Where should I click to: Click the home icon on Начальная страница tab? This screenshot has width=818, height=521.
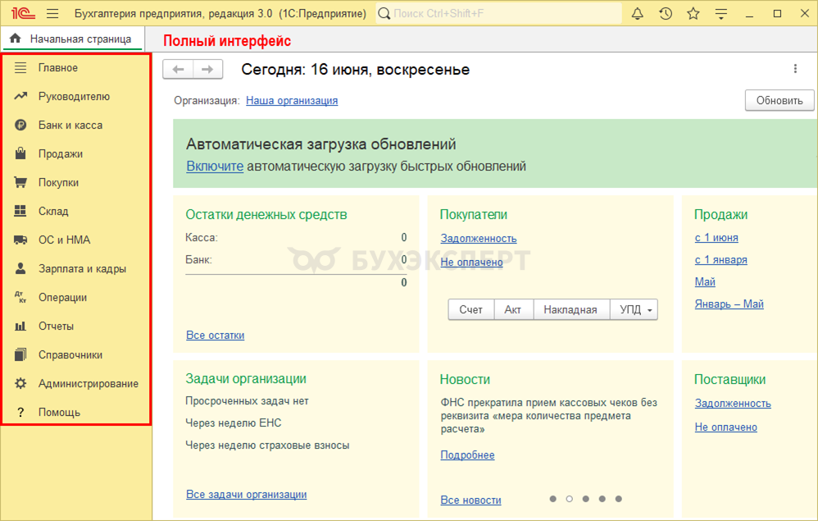click(15, 38)
